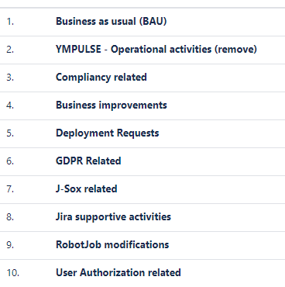Click row number 5. in the list

coord(10,133)
